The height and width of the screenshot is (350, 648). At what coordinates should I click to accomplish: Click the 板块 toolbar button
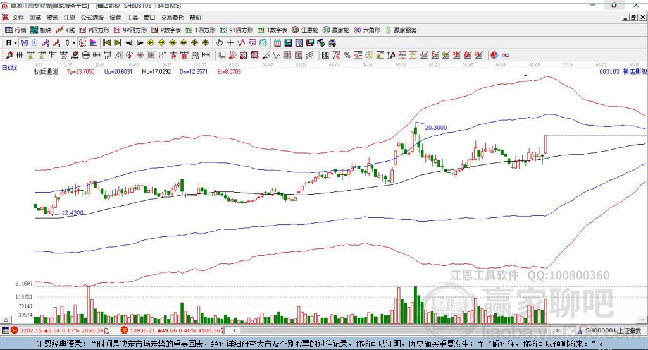pos(41,30)
